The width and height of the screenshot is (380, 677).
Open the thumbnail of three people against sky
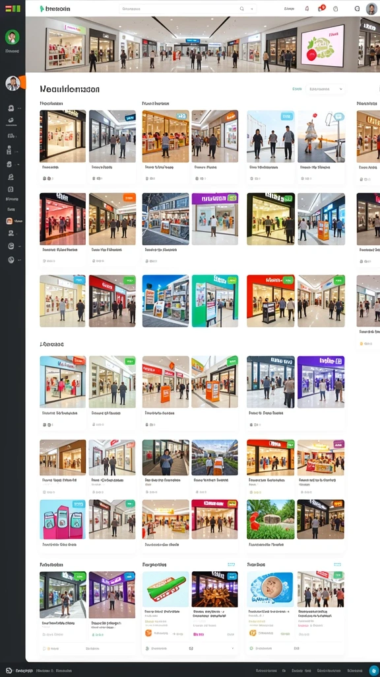(x=270, y=136)
